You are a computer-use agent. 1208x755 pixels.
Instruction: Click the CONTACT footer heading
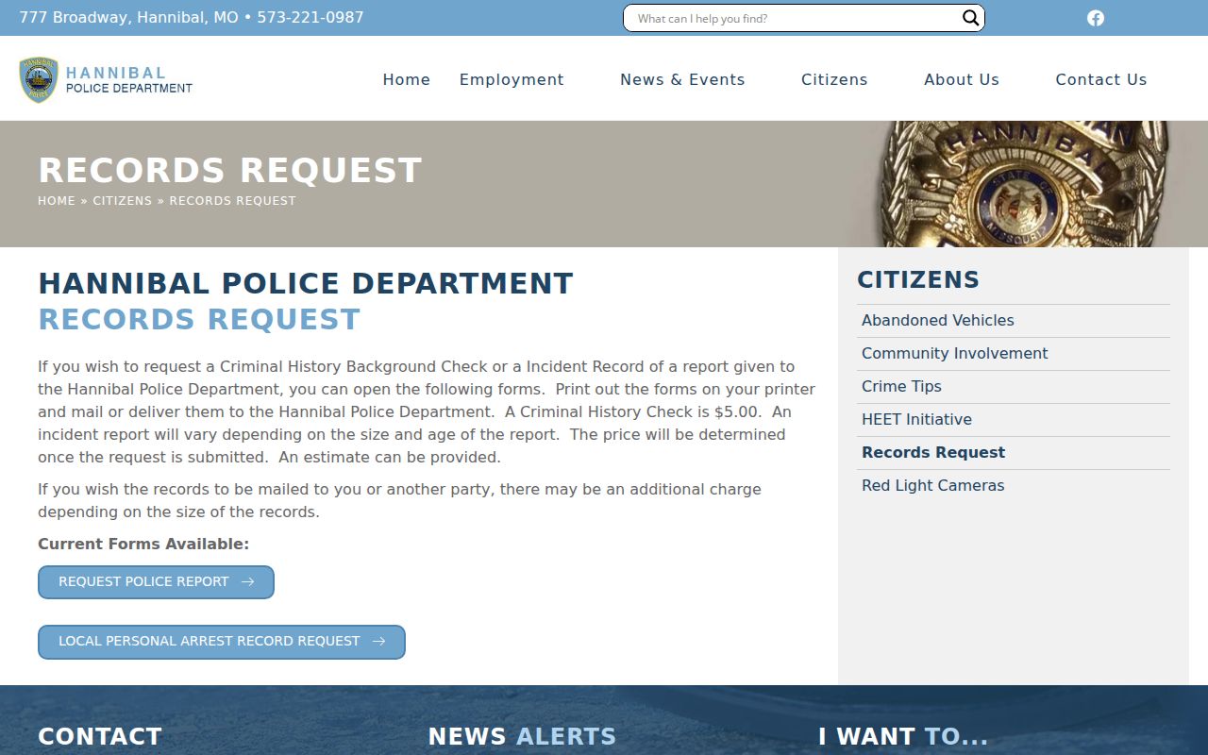[100, 736]
